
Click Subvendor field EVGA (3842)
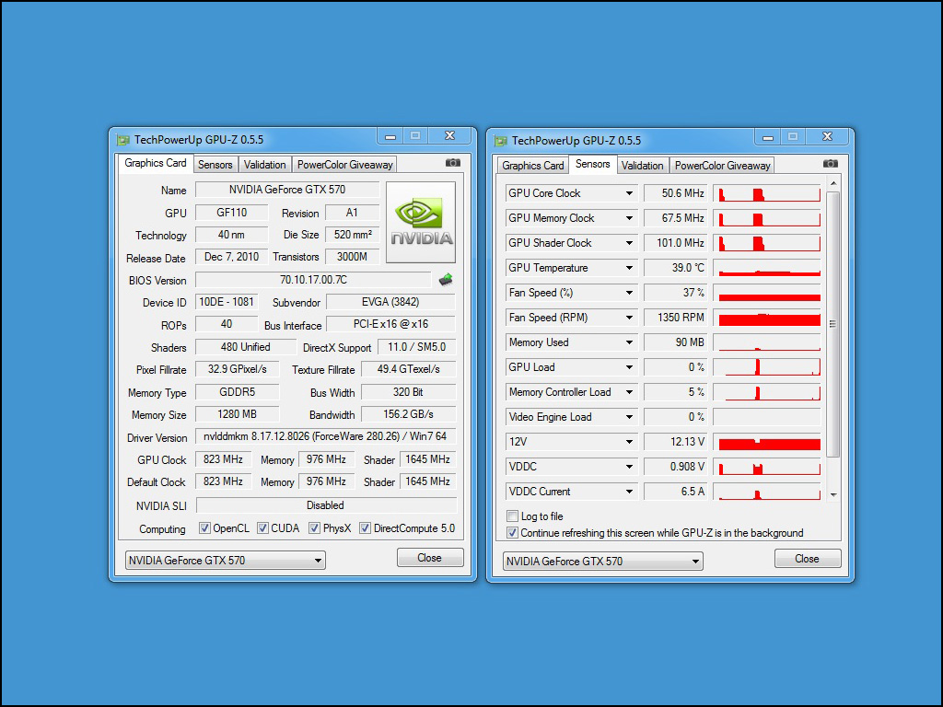click(390, 302)
